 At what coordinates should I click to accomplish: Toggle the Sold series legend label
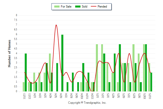(x=85, y=7)
